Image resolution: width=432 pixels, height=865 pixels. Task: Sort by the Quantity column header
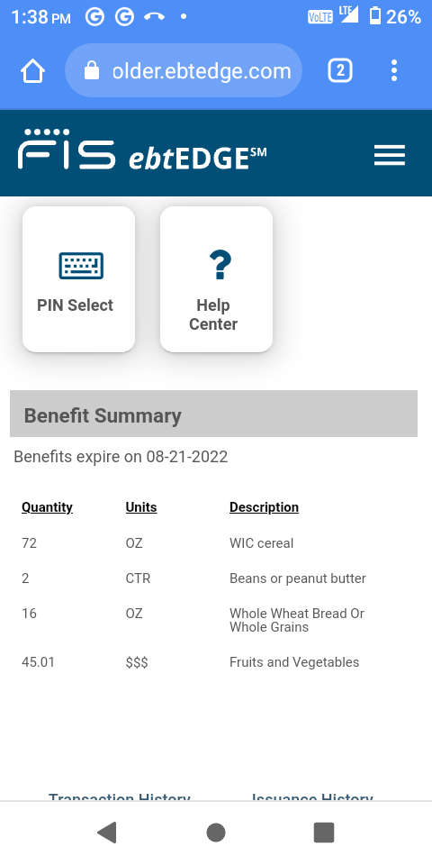click(47, 507)
